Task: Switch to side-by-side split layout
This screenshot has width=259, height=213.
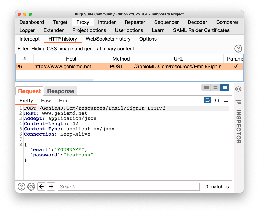Action: coord(206,88)
